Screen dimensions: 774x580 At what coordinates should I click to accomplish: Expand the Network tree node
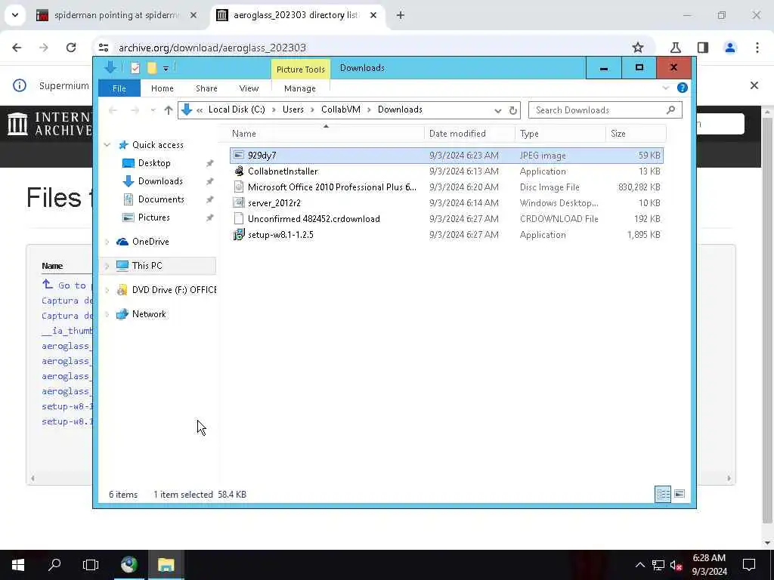coord(107,314)
